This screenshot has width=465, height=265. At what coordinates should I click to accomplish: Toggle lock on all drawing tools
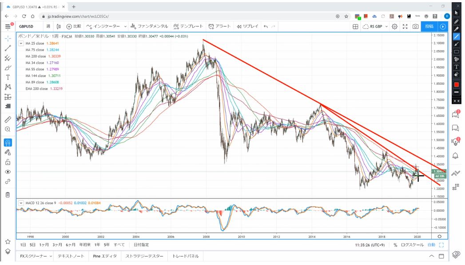point(8,162)
